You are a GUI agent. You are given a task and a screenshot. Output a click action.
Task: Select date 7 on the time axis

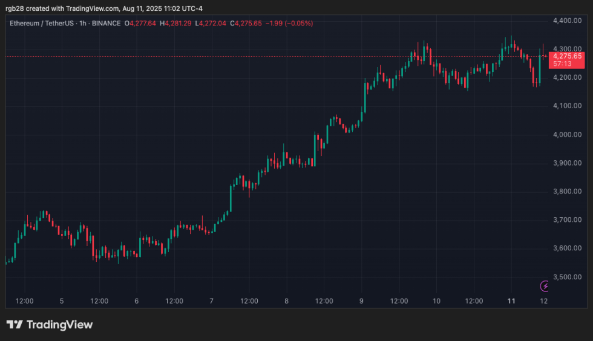coord(211,300)
